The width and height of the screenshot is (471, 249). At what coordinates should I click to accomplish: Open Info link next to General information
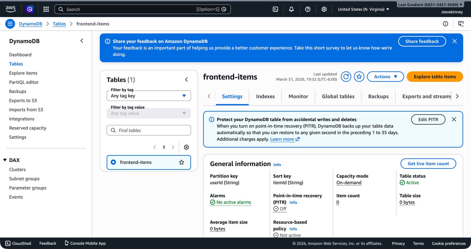point(277,165)
